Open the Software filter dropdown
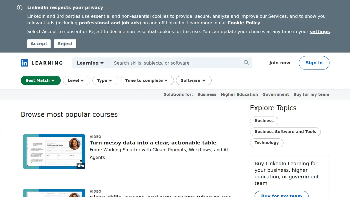 (x=194, y=80)
